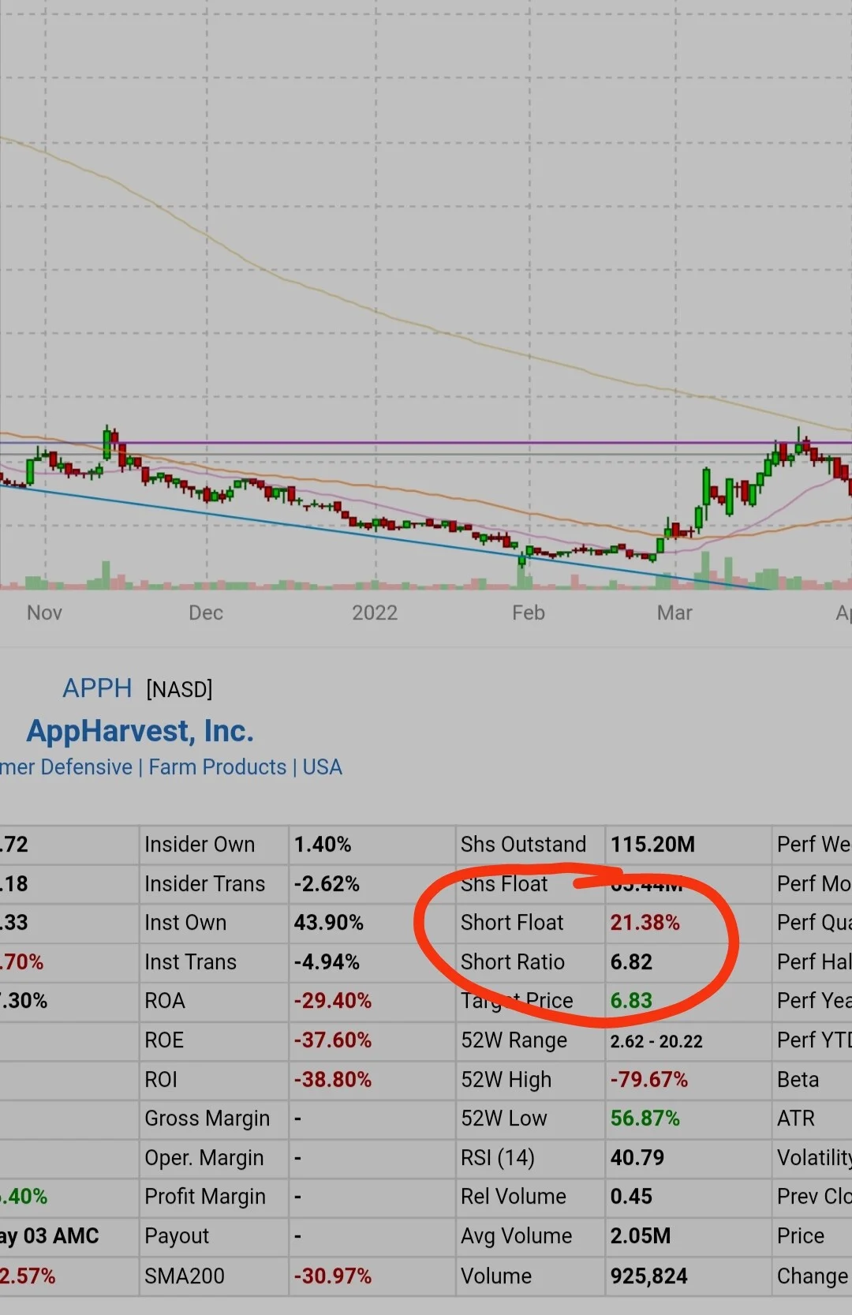The image size is (852, 1315).
Task: Select the USA country link
Action: coord(323,767)
